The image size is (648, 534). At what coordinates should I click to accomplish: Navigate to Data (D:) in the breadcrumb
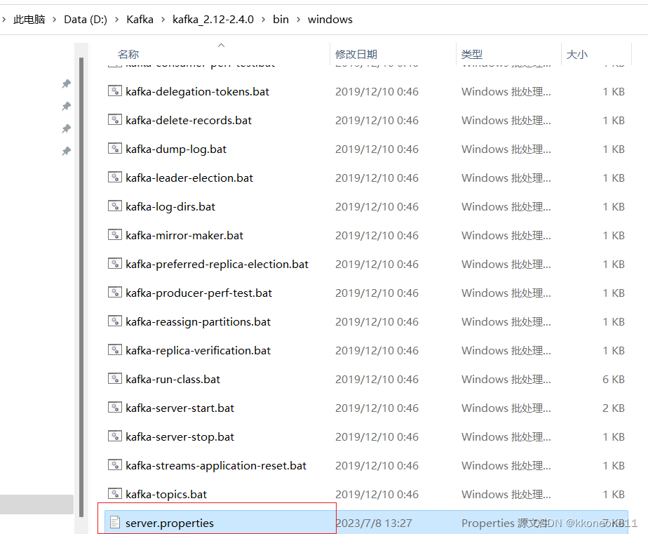click(86, 20)
